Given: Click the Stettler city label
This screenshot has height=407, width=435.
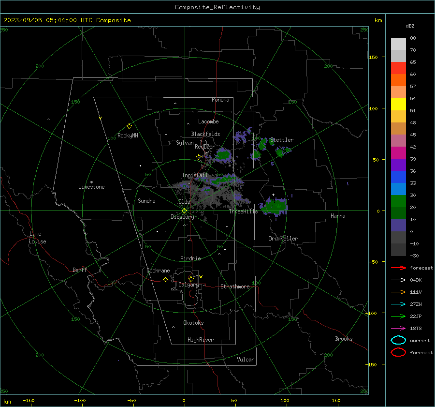Looking at the screenshot, I should coord(282,140).
